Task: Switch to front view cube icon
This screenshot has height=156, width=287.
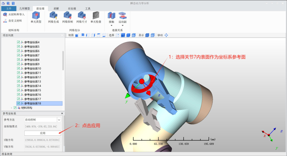Action: [x=77, y=35]
